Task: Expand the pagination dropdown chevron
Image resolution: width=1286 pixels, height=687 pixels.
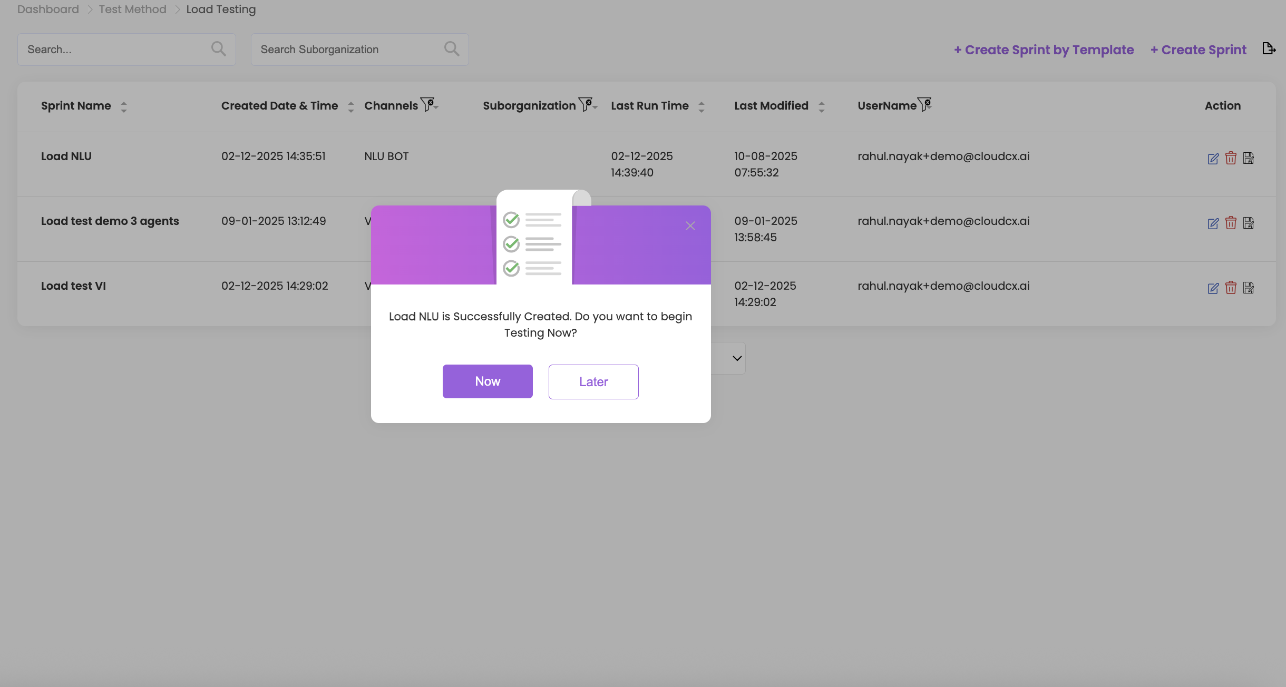Action: pyautogui.click(x=737, y=358)
